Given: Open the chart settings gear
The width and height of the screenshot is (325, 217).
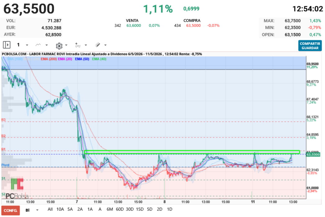Looking at the screenshot, I should tap(59, 46).
